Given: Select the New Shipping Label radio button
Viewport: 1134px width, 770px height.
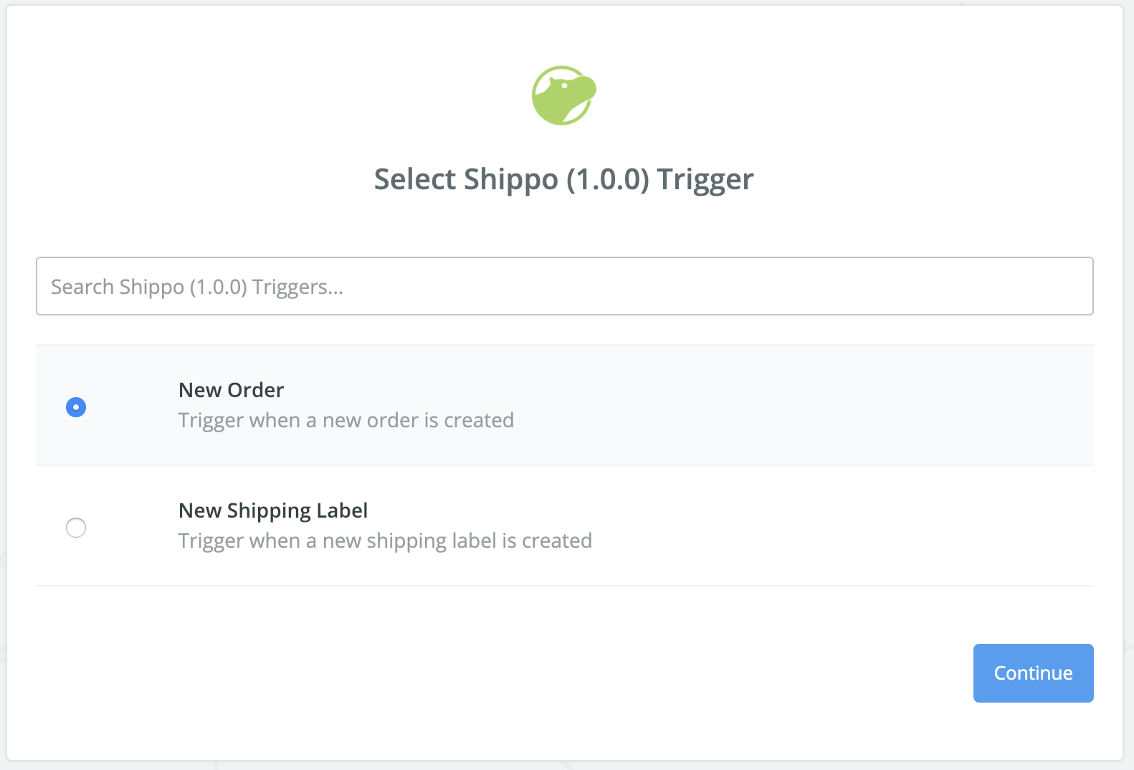Looking at the screenshot, I should tap(76, 528).
